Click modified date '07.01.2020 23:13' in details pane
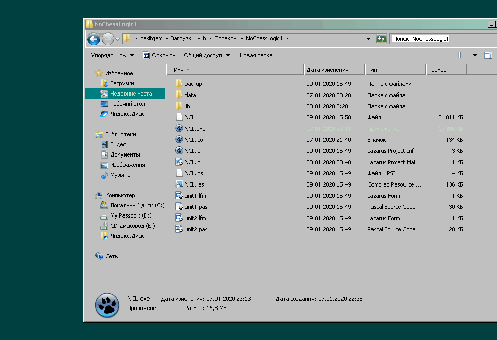The height and width of the screenshot is (340, 497). point(229,299)
